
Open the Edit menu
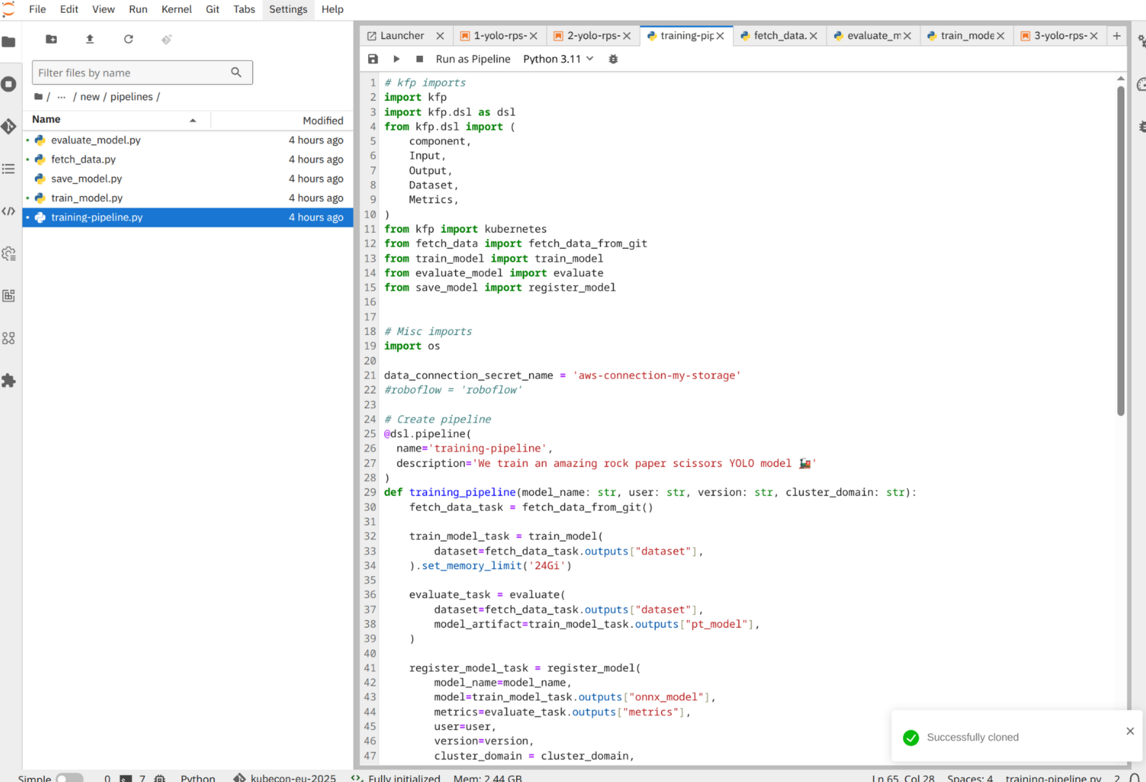69,9
